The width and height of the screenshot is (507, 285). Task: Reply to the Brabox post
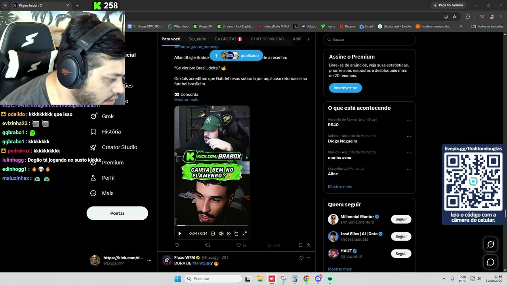[177, 245]
